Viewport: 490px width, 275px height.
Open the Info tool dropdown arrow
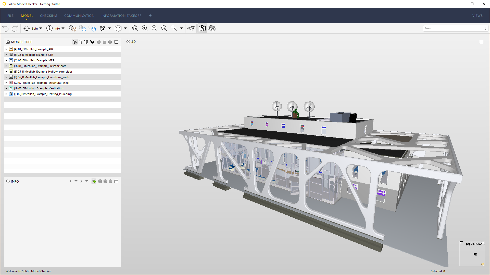click(63, 28)
